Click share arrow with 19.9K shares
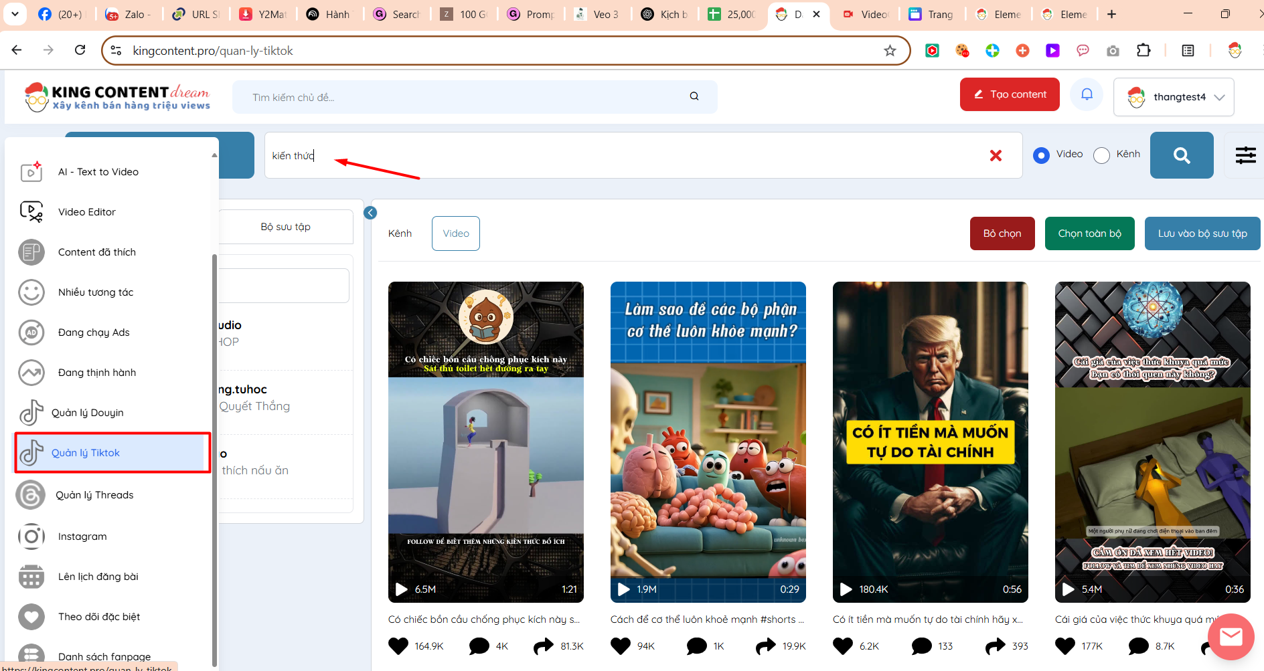The image size is (1264, 671). pyautogui.click(x=766, y=646)
